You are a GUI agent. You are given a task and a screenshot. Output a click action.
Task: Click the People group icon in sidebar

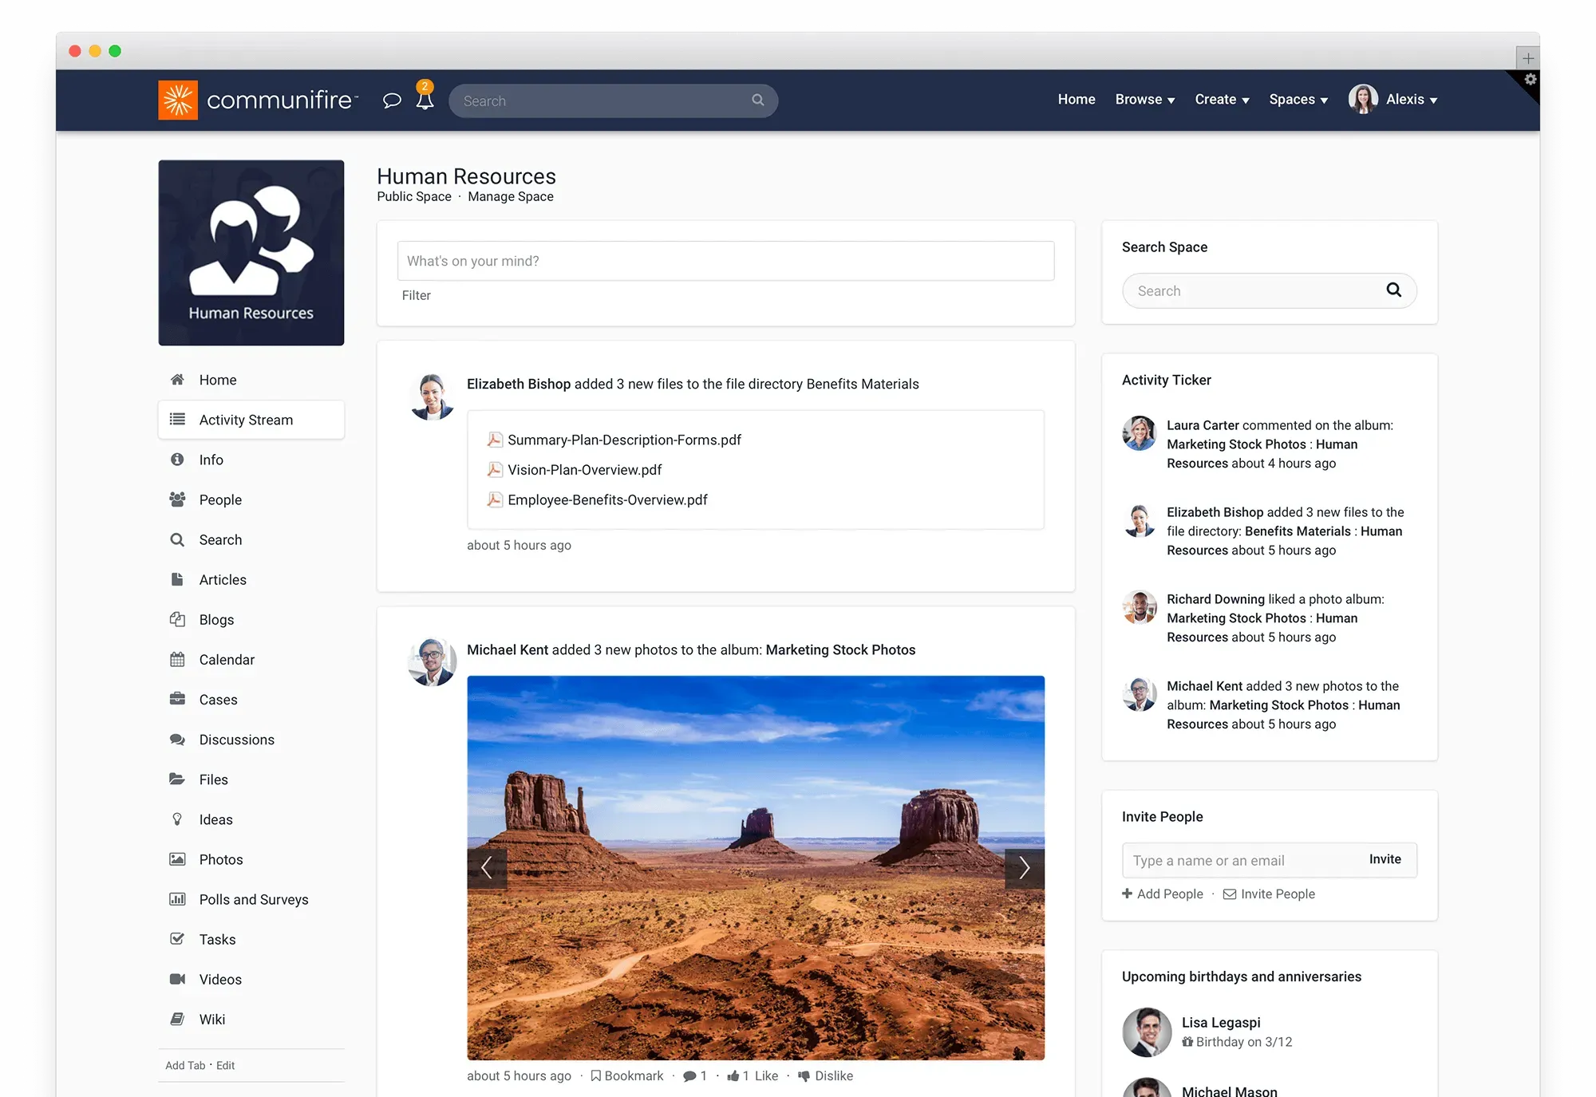click(x=177, y=499)
